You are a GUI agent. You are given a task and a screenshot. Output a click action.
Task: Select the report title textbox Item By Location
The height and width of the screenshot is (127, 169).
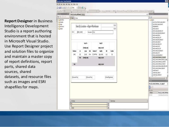click(88, 27)
